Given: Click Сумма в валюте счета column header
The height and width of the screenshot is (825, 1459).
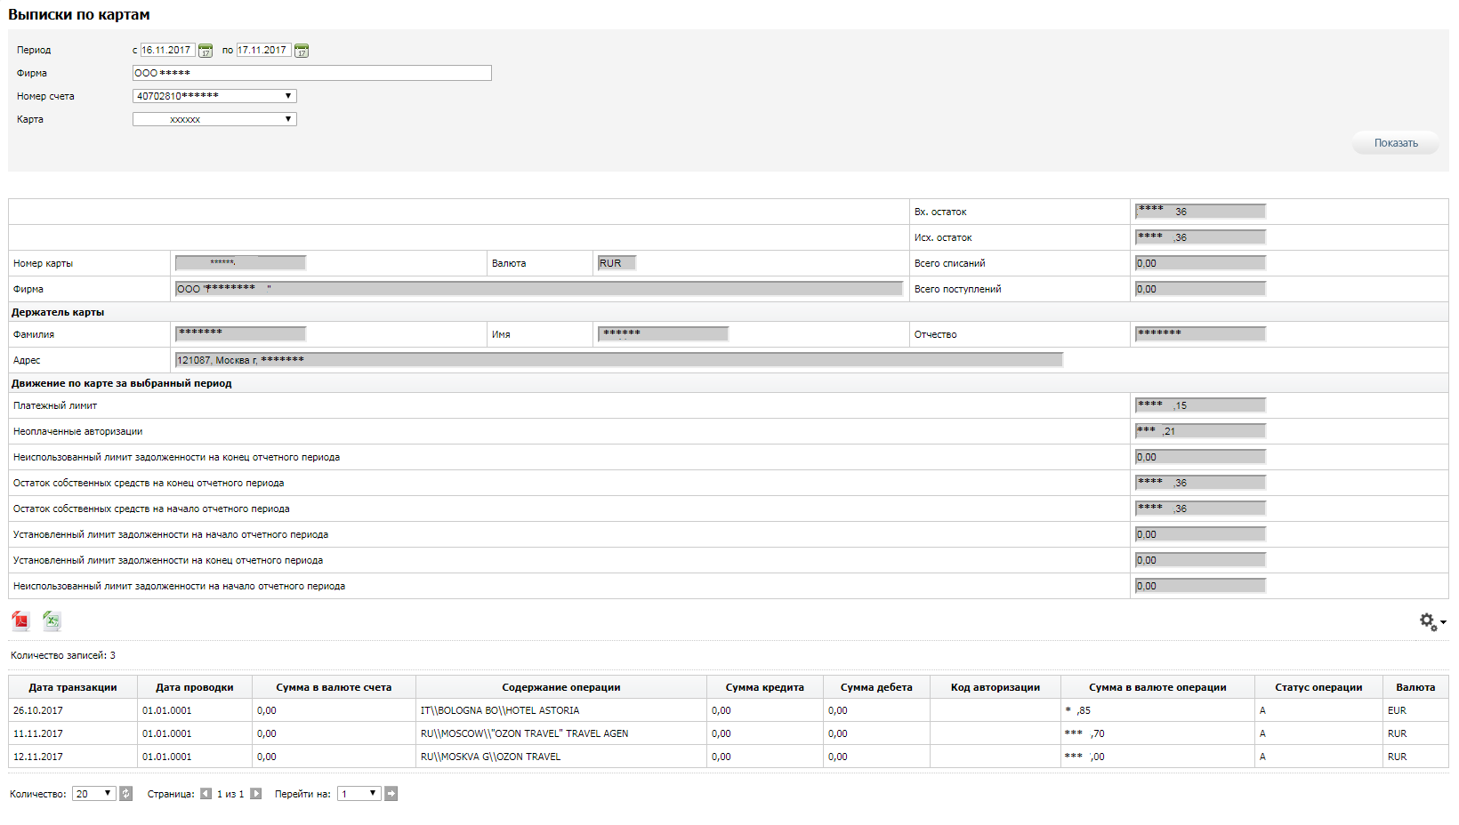Looking at the screenshot, I should (334, 687).
